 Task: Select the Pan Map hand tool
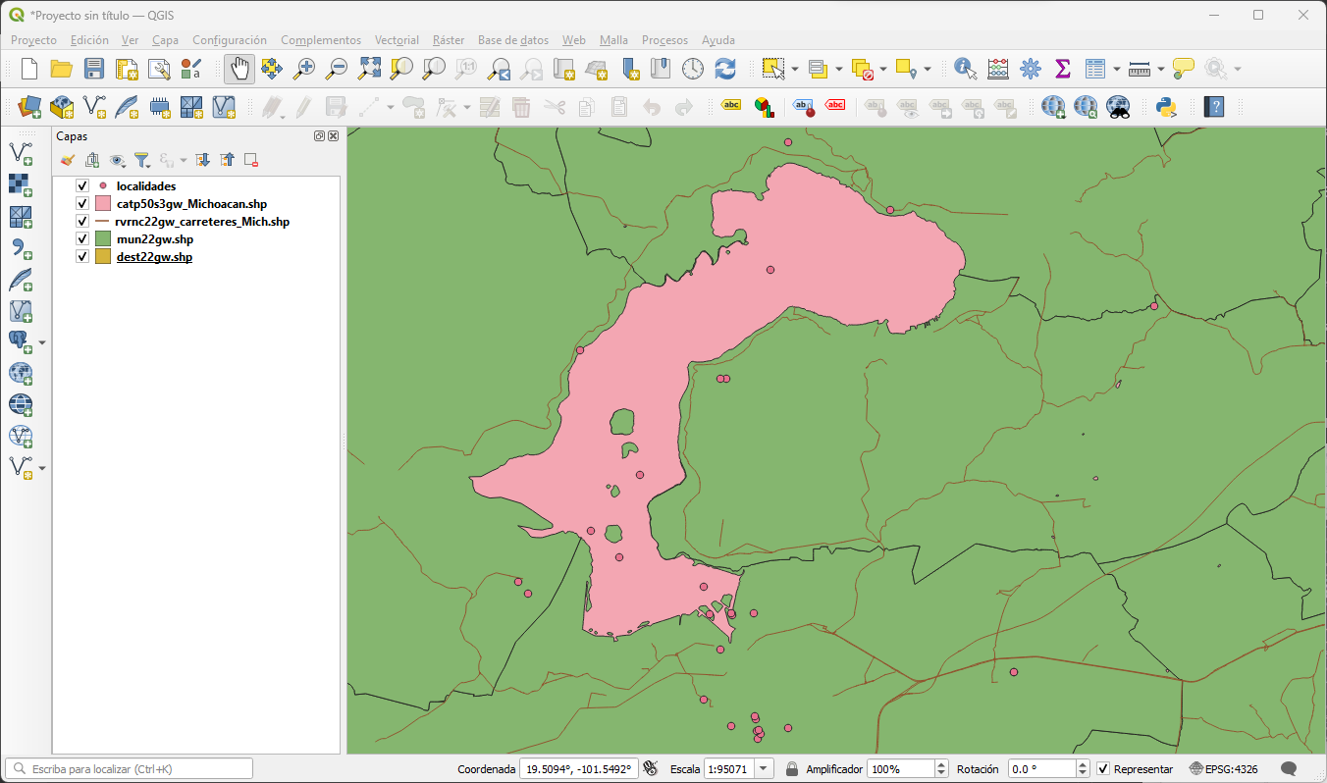coord(239,69)
